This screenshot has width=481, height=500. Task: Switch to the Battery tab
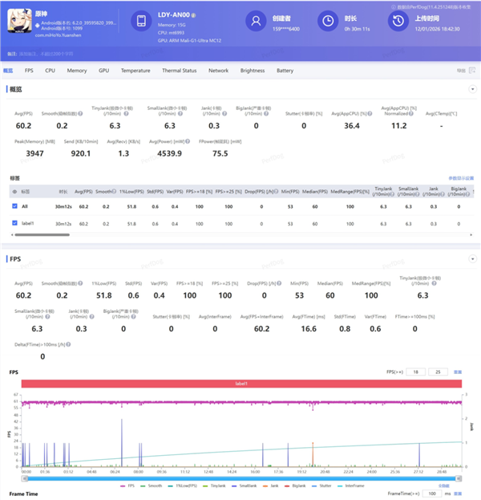pyautogui.click(x=285, y=71)
